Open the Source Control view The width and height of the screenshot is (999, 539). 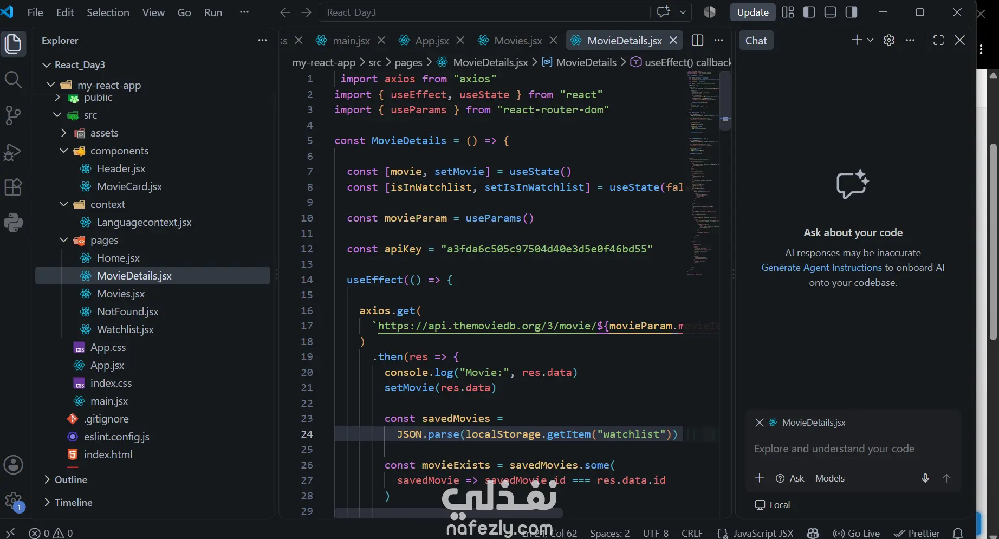13,115
